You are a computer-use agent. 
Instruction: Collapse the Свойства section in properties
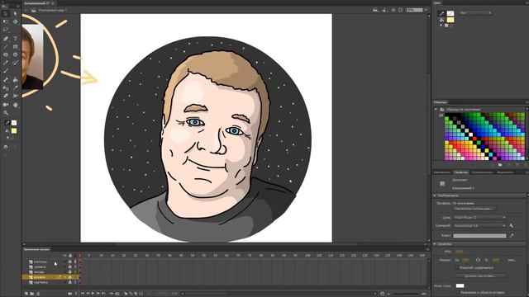point(435,244)
